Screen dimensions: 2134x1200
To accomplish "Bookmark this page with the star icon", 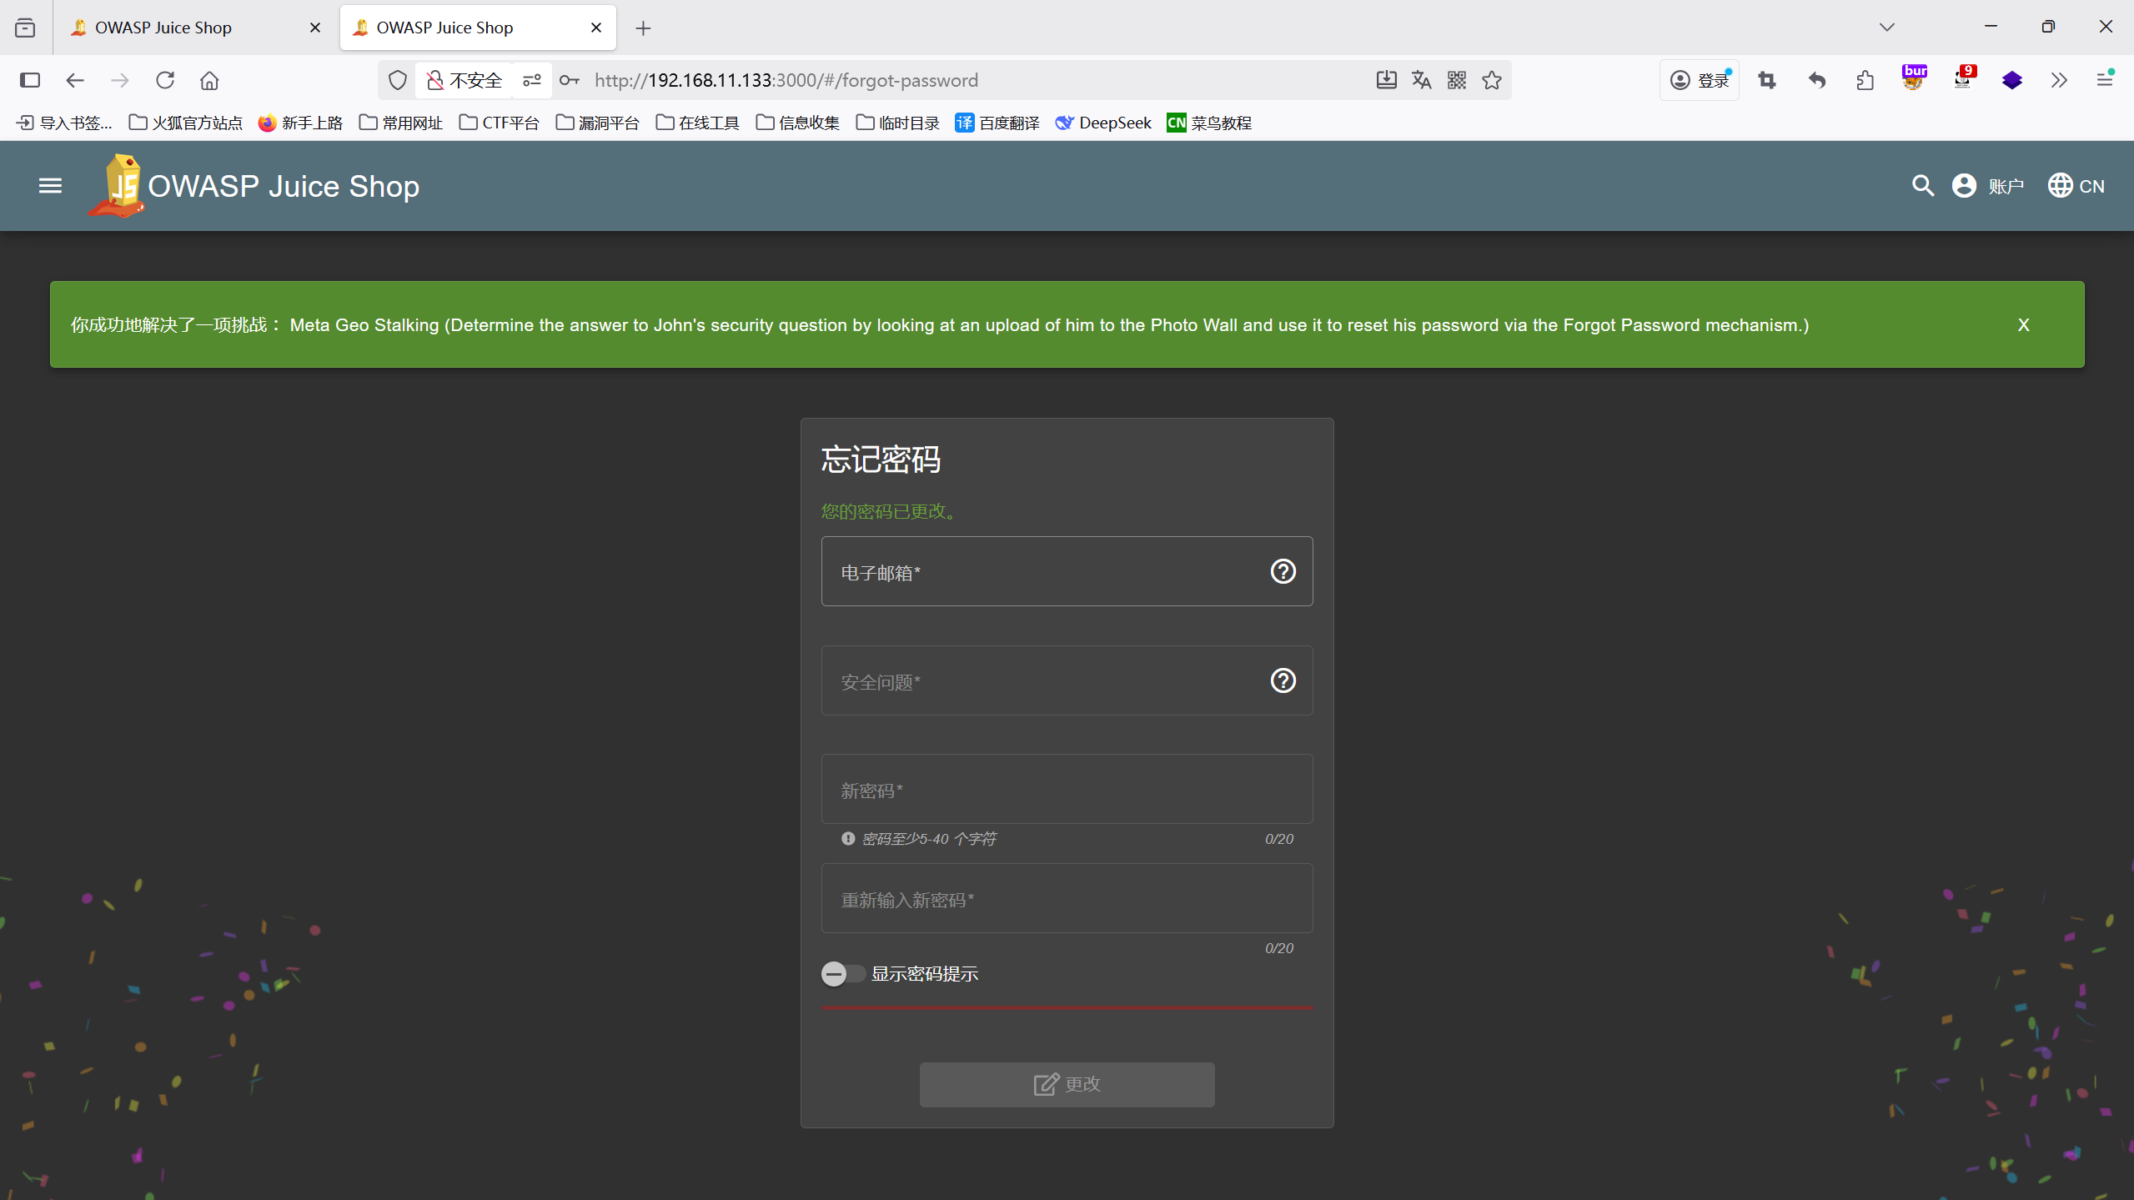I will (x=1492, y=80).
